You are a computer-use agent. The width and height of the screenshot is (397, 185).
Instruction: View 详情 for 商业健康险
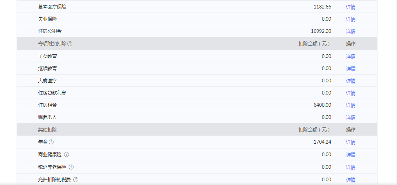tap(351, 155)
